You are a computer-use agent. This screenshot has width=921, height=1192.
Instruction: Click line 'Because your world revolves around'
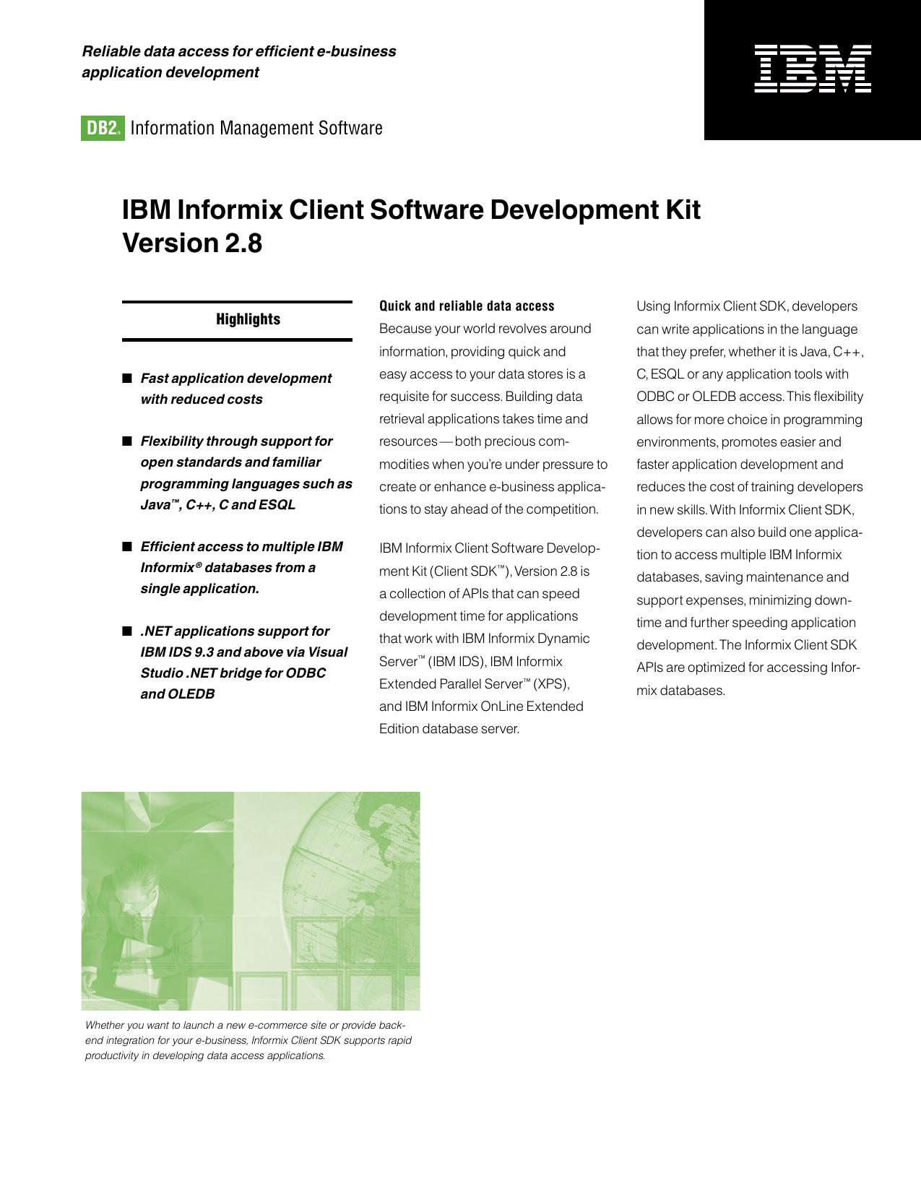pos(485,329)
